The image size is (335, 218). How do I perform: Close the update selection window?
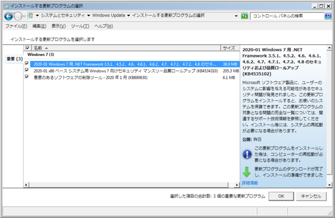click(328, 6)
